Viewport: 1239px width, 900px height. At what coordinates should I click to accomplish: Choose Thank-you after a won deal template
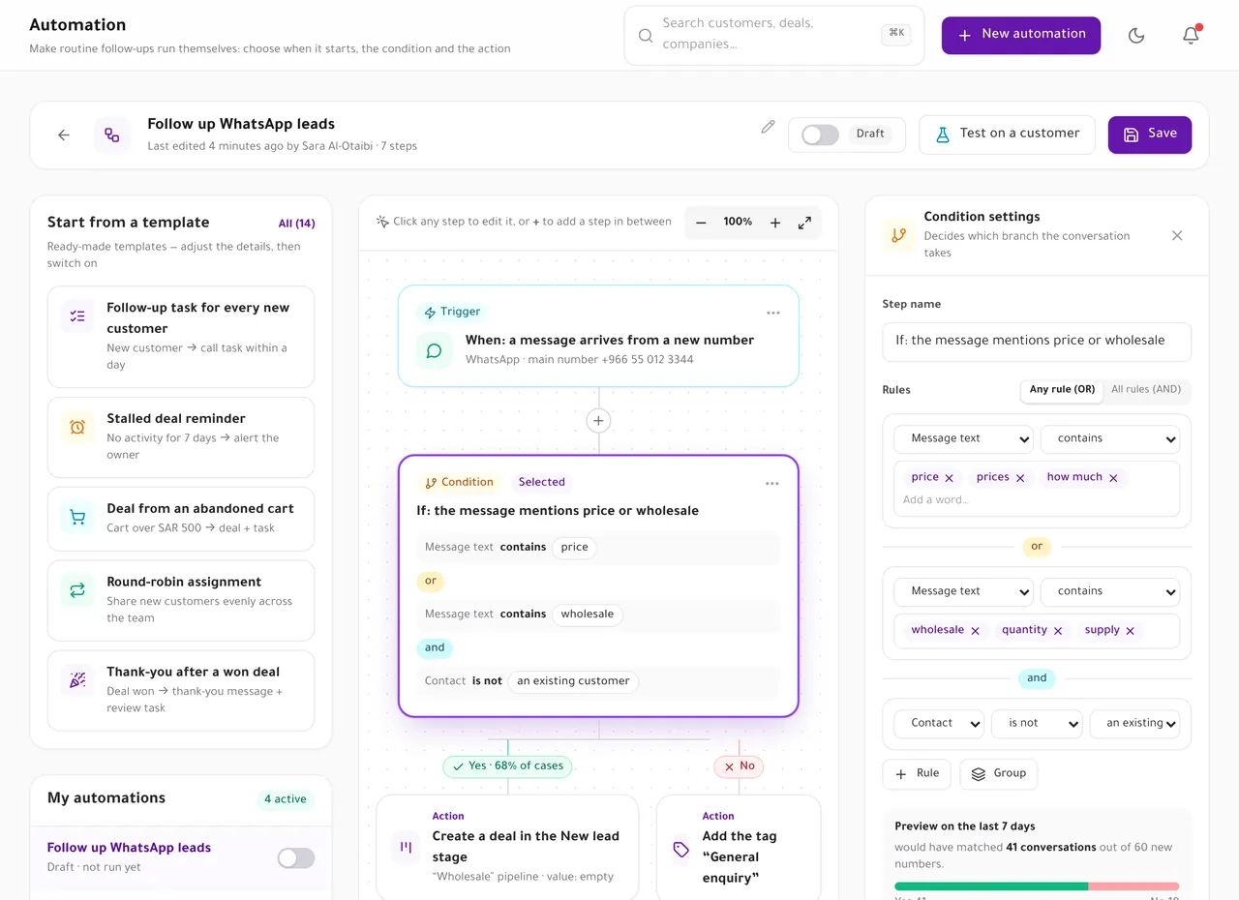tap(181, 690)
